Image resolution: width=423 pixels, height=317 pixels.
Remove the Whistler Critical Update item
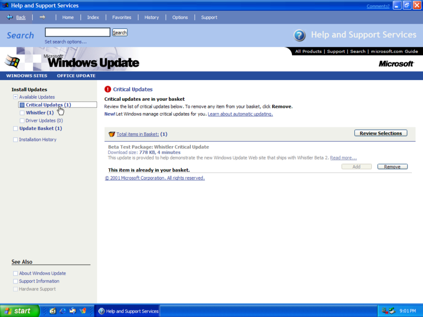(392, 167)
